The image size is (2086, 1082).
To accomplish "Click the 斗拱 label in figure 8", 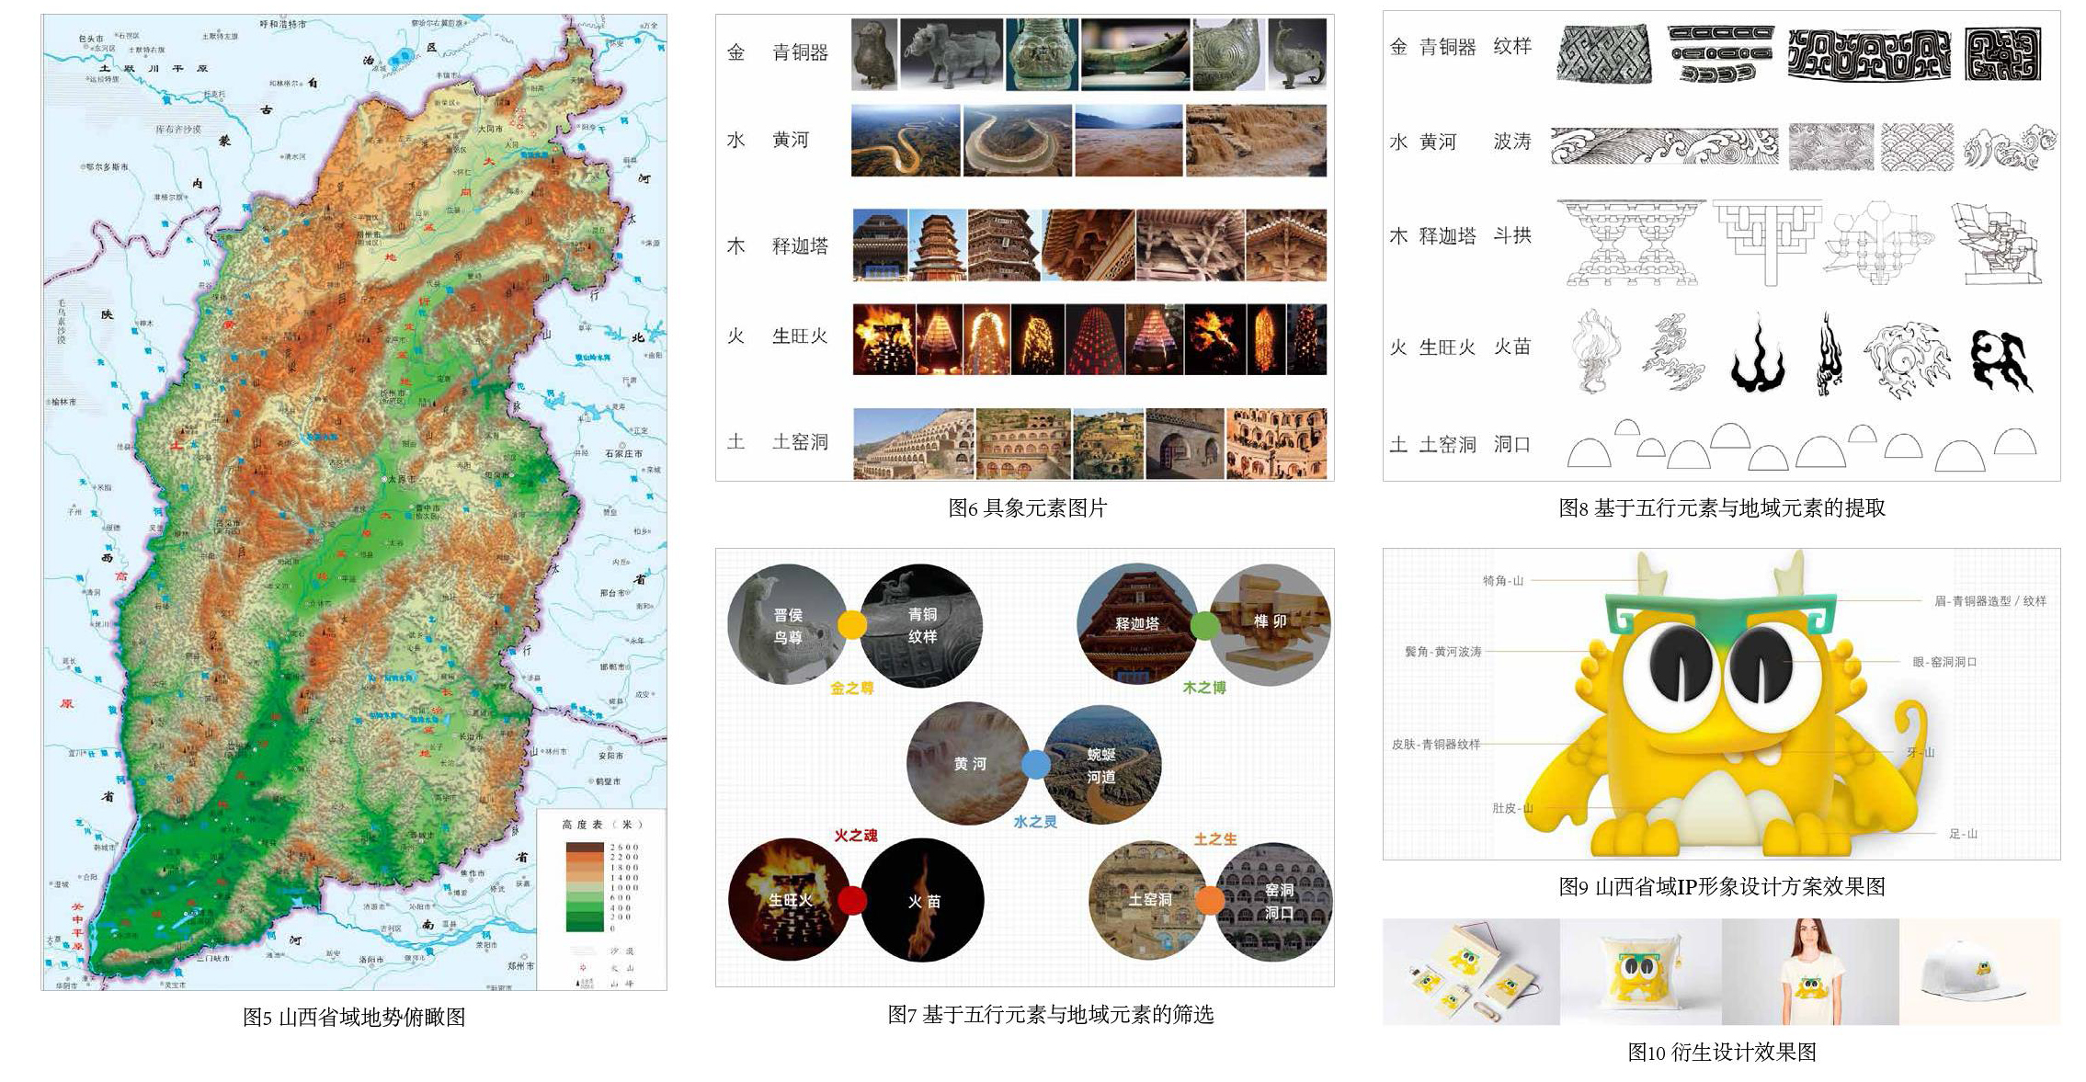I will click(1512, 236).
